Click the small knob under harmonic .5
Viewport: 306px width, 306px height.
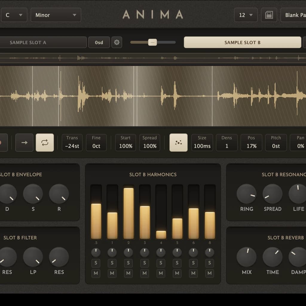[x=96, y=252]
